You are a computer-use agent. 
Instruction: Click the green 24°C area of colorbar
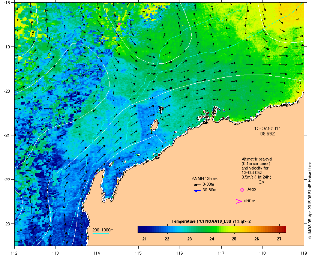click(x=212, y=229)
